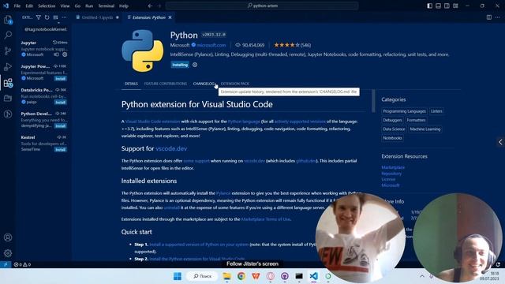Click the command center search box python-artem
This screenshot has width=505, height=284.
[262, 6]
